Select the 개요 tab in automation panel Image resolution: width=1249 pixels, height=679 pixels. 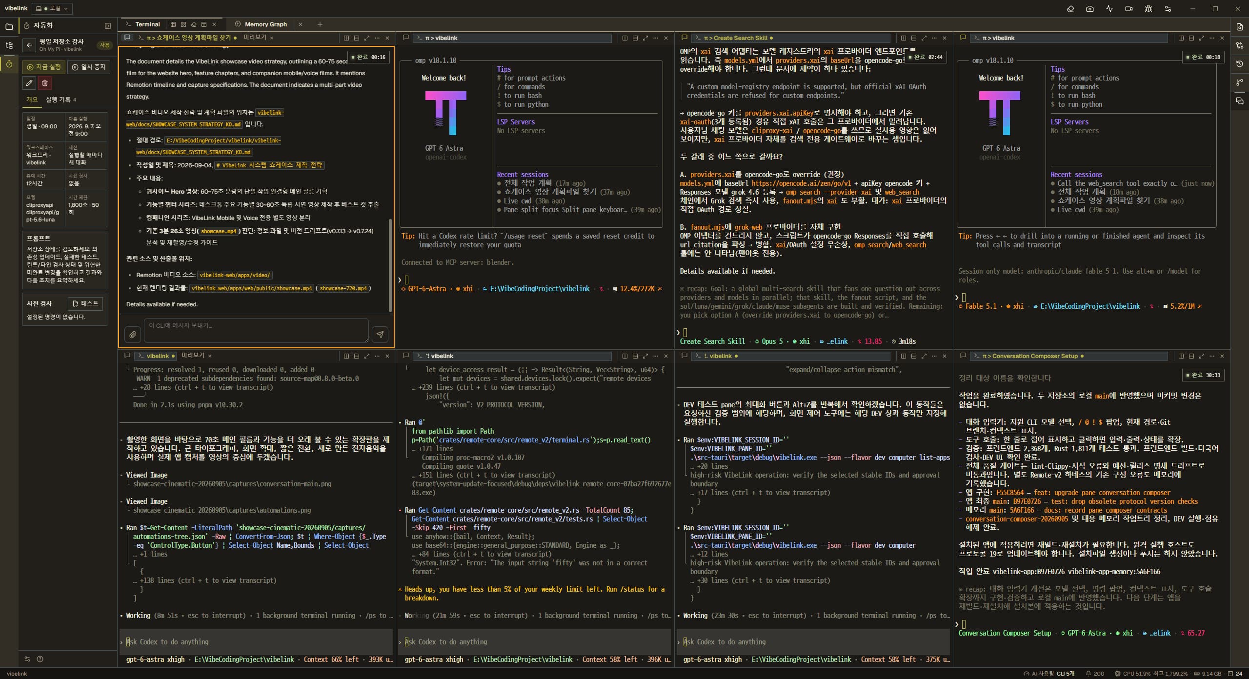(x=32, y=100)
